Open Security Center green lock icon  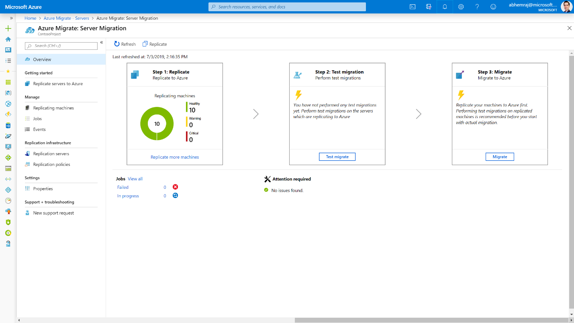[x=8, y=222]
